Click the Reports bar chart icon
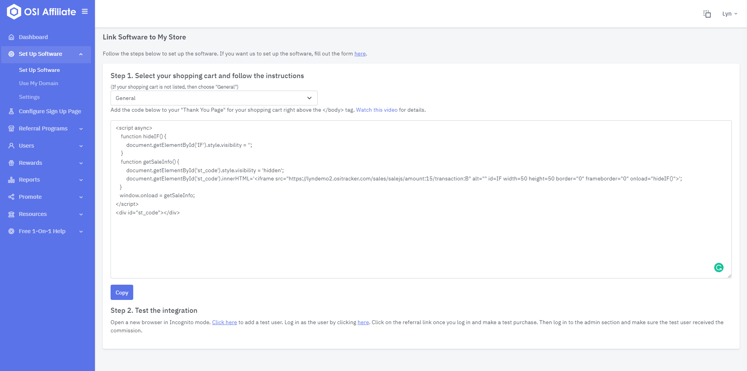 [x=11, y=180]
